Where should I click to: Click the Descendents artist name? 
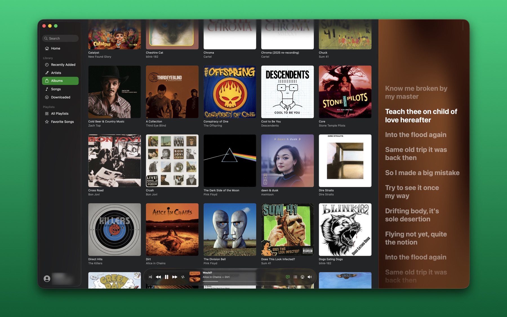pyautogui.click(x=270, y=126)
